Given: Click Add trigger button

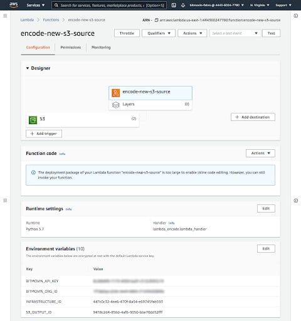Looking at the screenshot, I should pyautogui.click(x=44, y=134).
